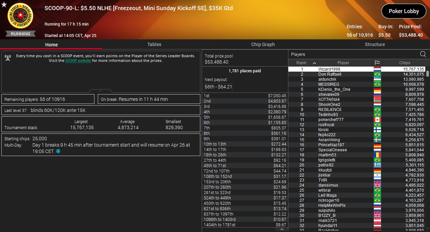Click the info icon beside 19:05 CET

pyautogui.click(x=58, y=151)
